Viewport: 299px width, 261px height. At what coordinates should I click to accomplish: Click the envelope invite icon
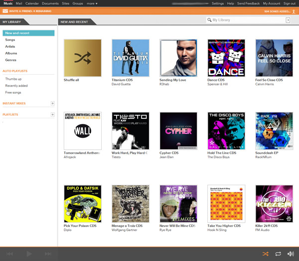pyautogui.click(x=5, y=11)
